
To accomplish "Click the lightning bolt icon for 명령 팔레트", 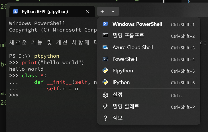I will [x=105, y=106].
